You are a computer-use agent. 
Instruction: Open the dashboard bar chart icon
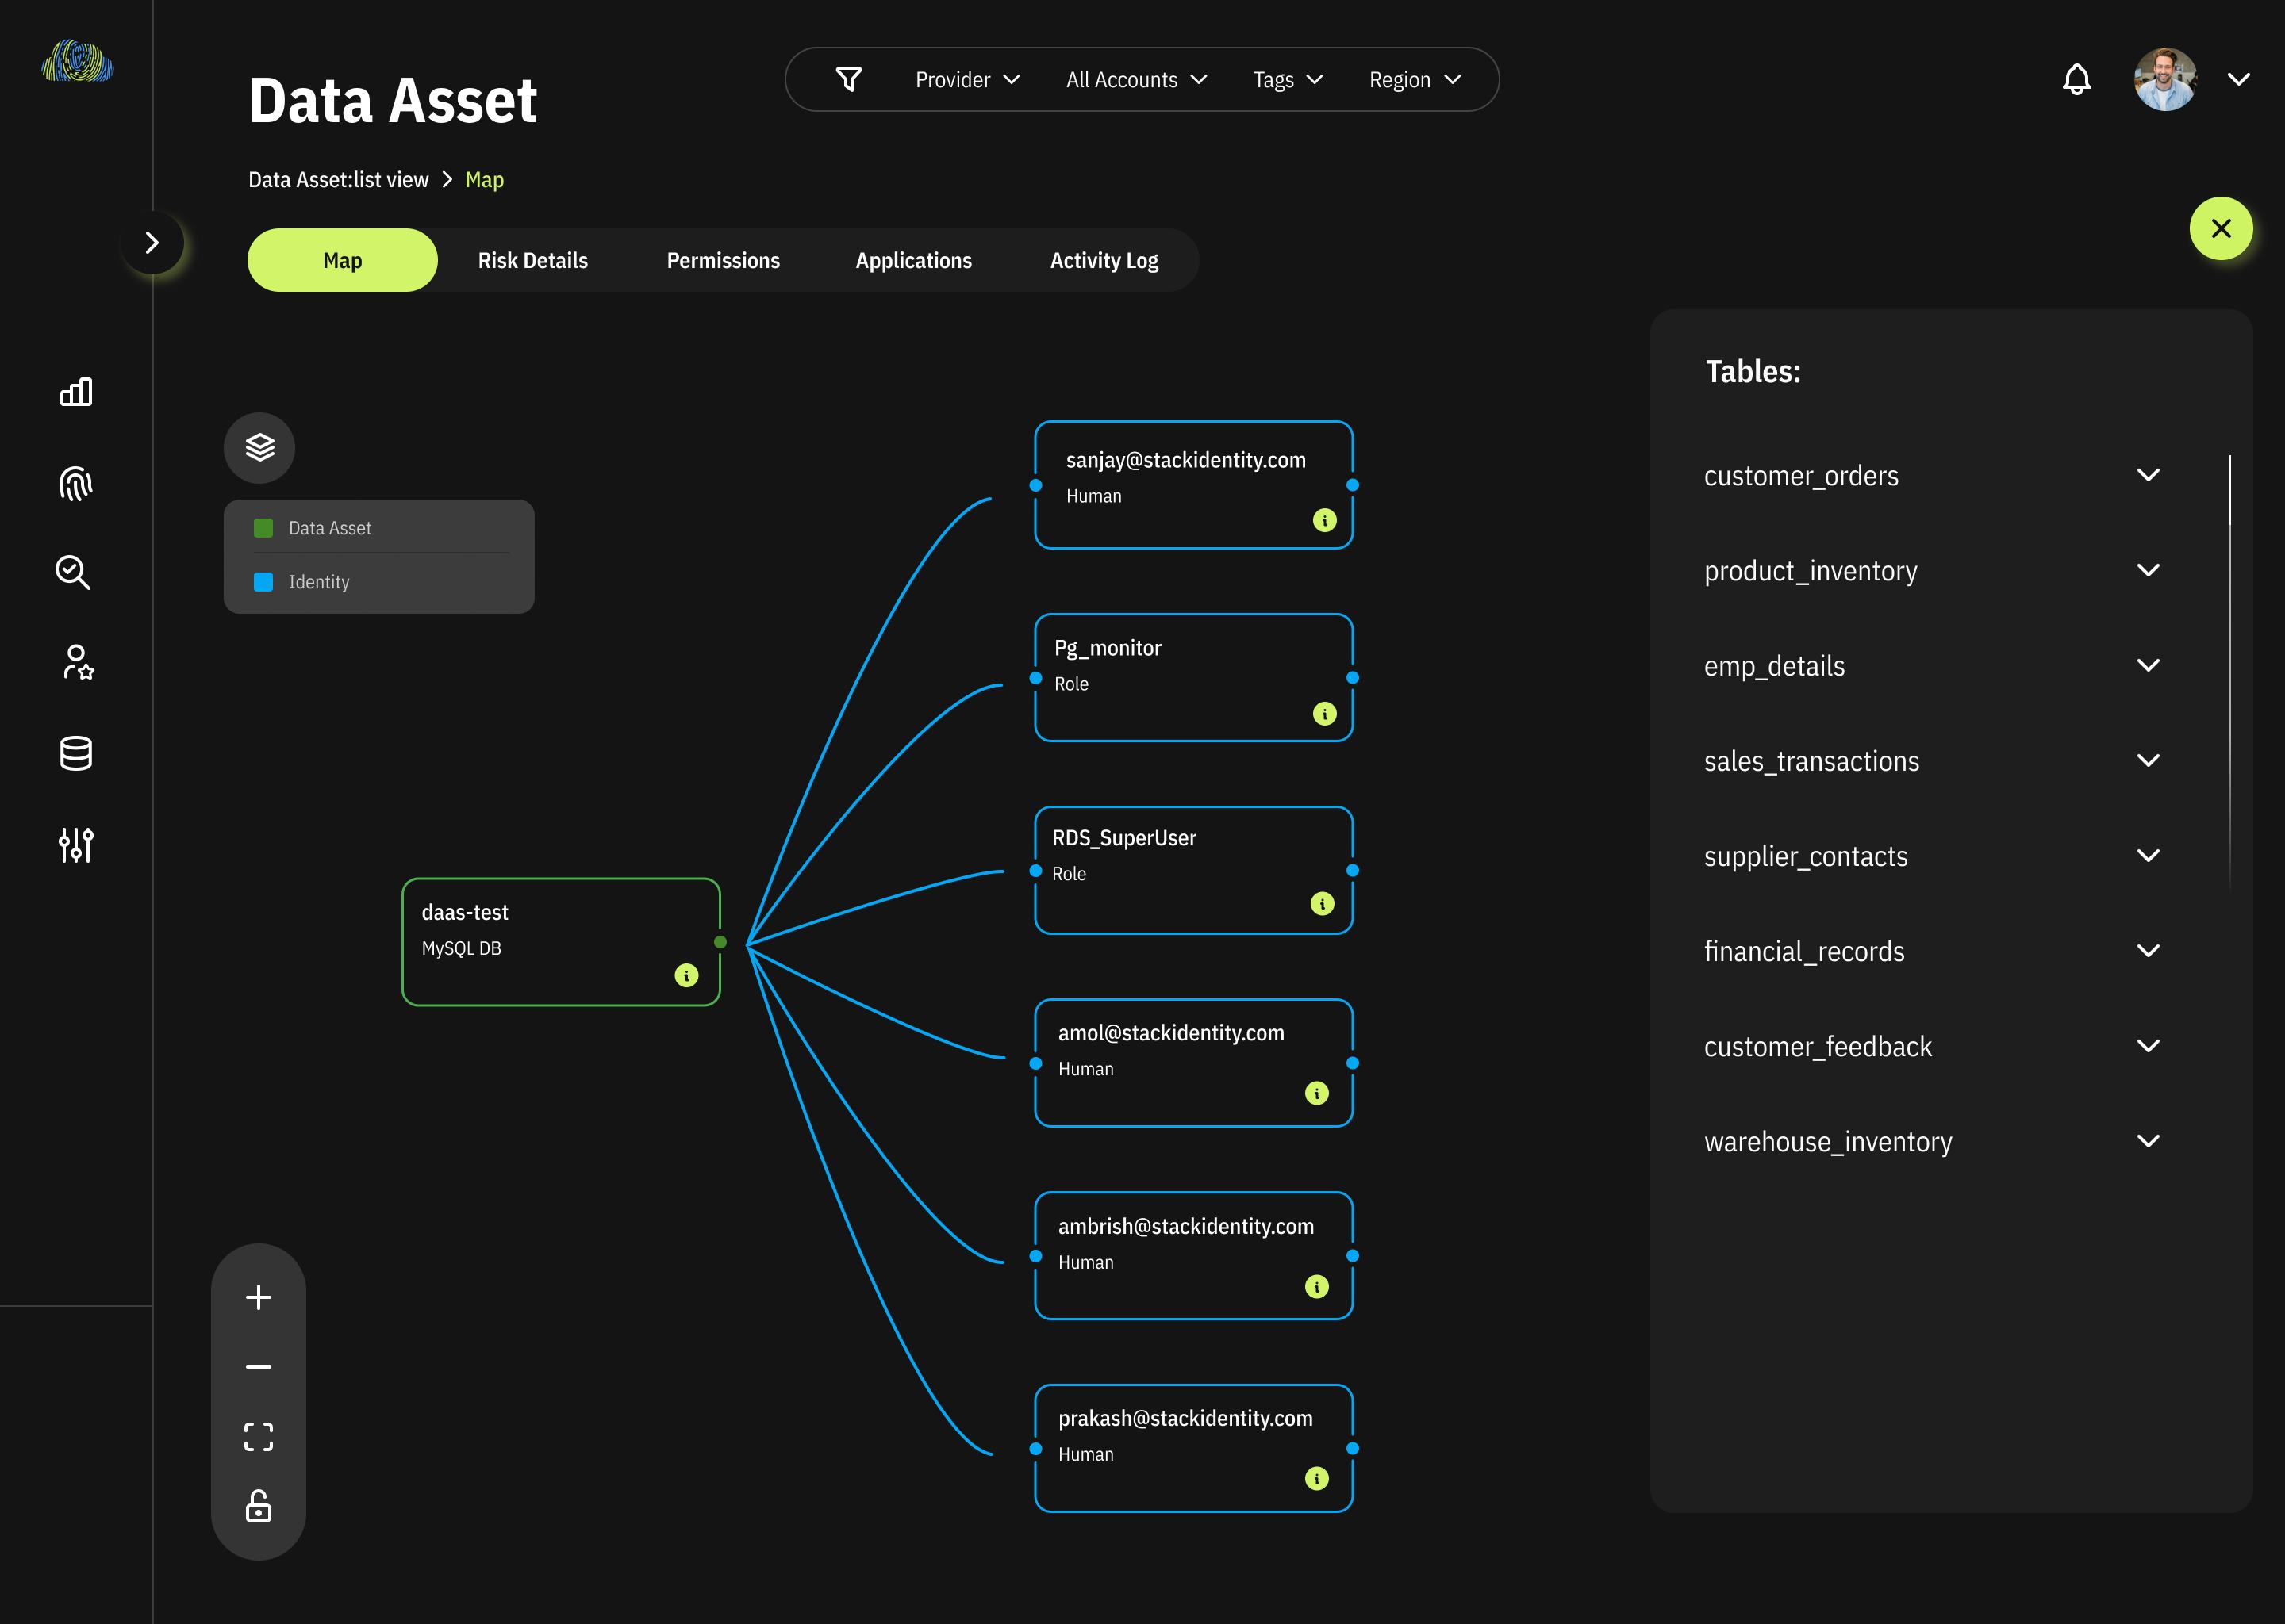coord(76,392)
